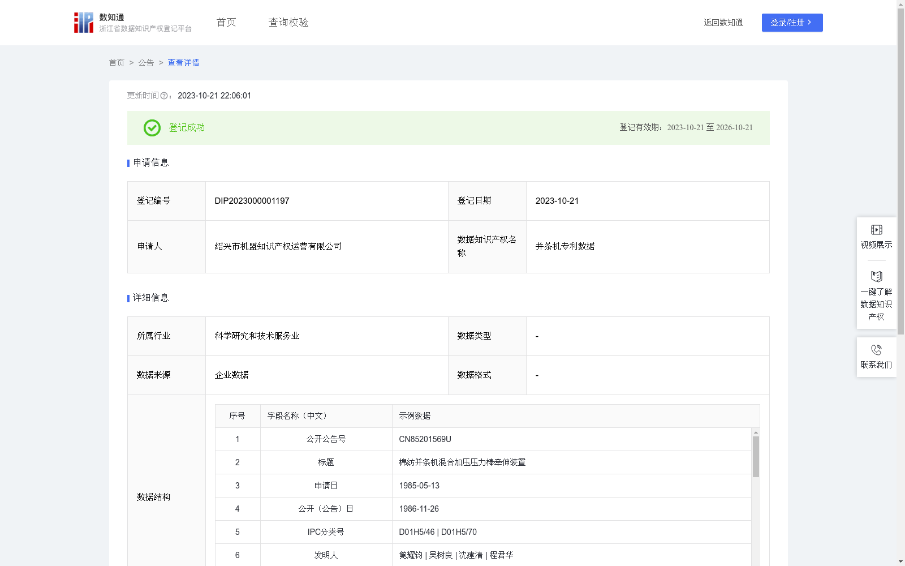Click 科学研究和技术服务业 industry value

pyautogui.click(x=257, y=336)
